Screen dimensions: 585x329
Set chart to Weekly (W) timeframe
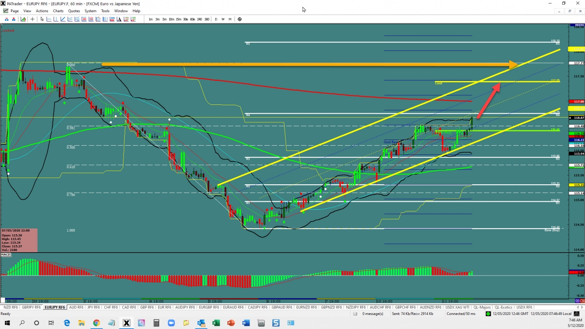[x=223, y=19]
